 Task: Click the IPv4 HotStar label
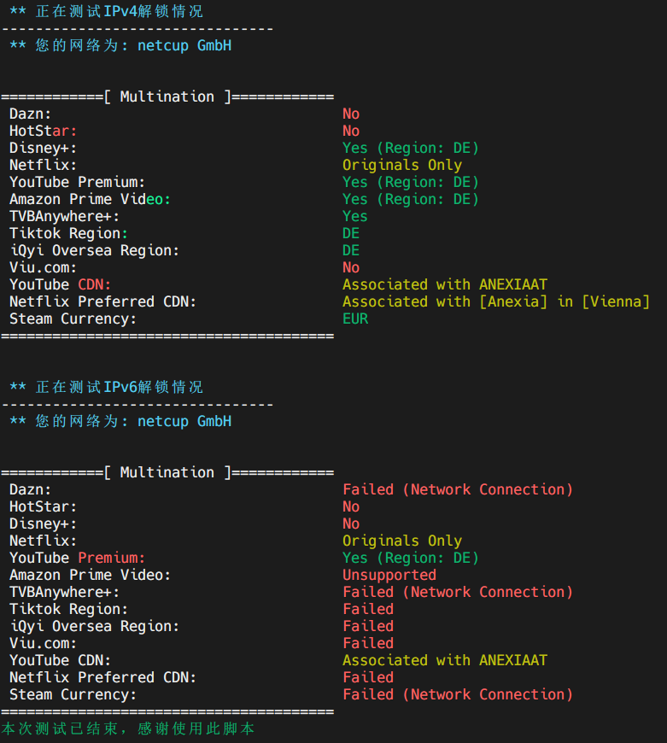43,132
